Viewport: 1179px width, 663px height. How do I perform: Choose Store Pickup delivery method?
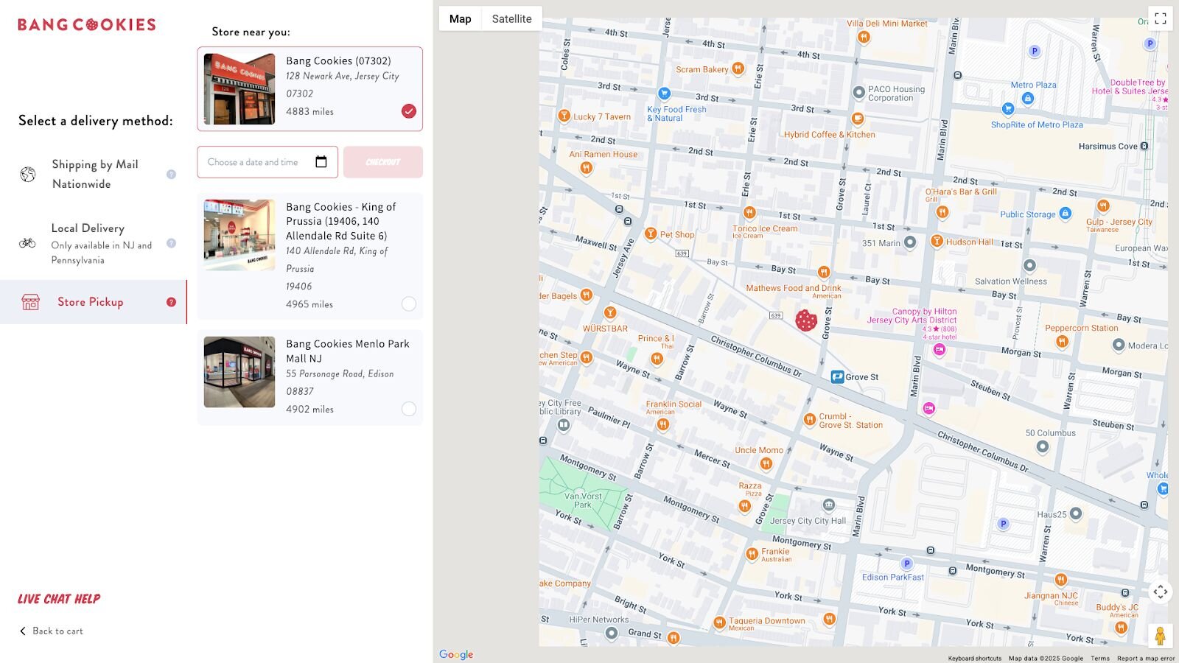click(x=91, y=302)
